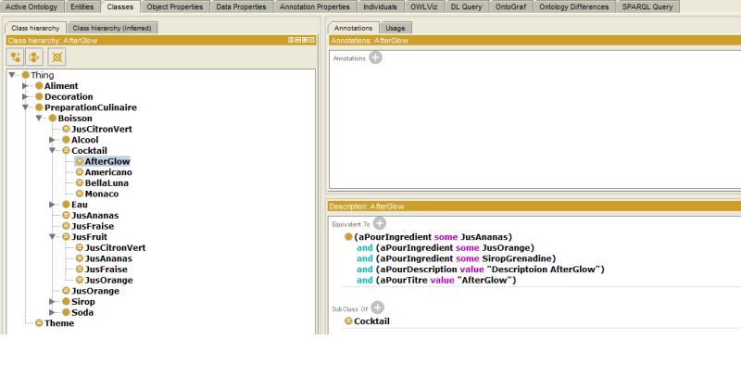Click SiropGrenadine in the equivalent expression
Image resolution: width=741 pixels, height=389 pixels.
click(x=516, y=258)
